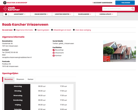
Task: Go to home via house icon
Action: click(x=6, y=14)
